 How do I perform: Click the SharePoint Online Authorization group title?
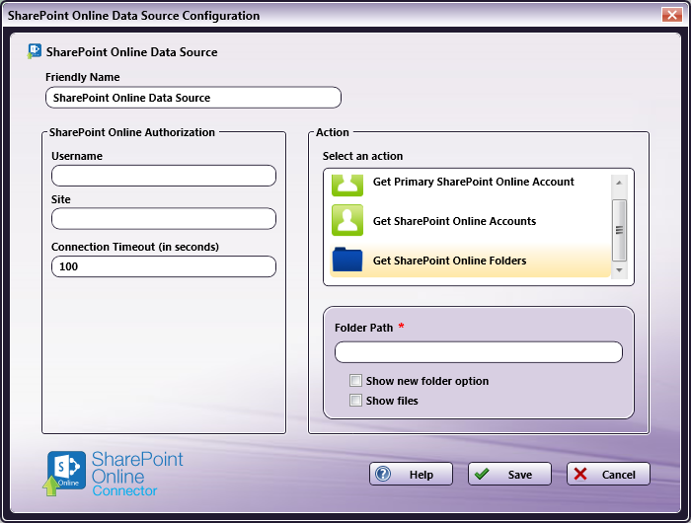pyautogui.click(x=132, y=132)
